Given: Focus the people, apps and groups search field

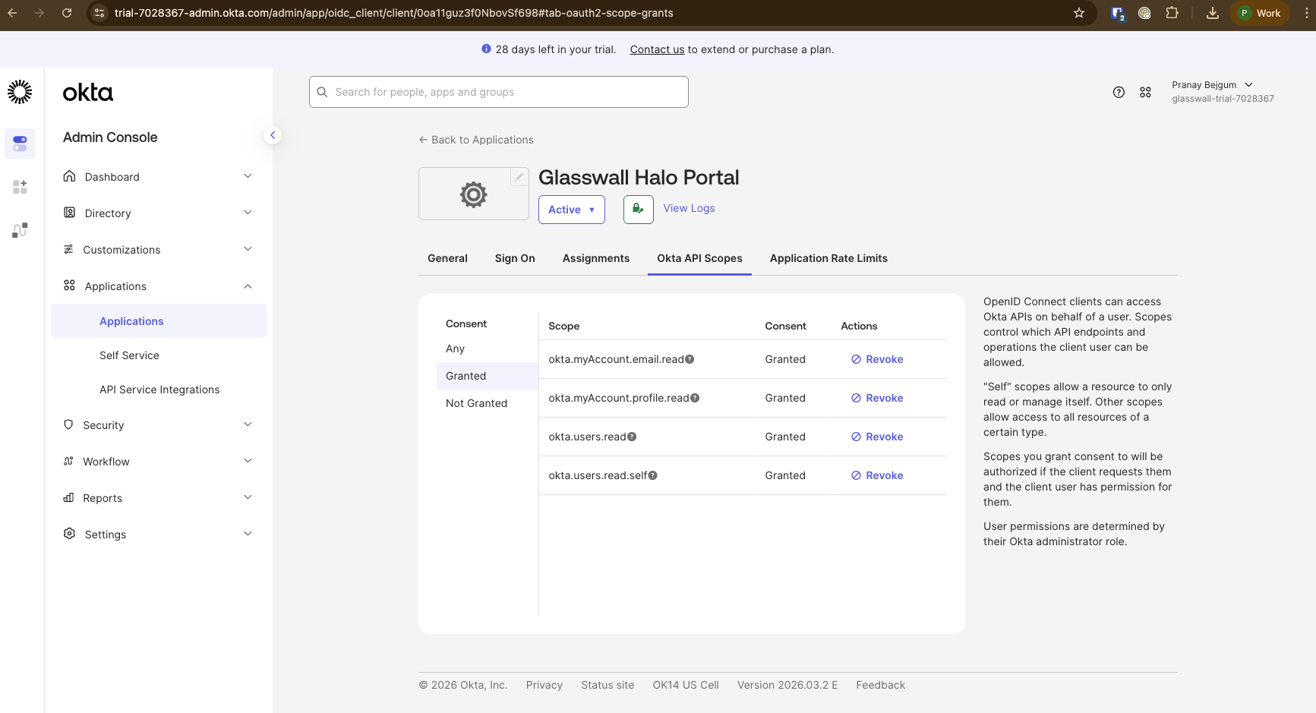Looking at the screenshot, I should [x=499, y=92].
